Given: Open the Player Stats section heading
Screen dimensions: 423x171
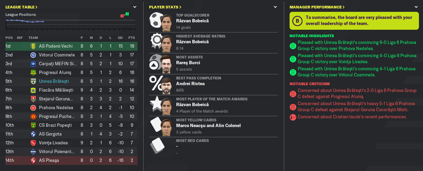Looking at the screenshot, I should point(165,7).
